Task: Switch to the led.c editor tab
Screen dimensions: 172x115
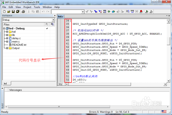Action: click(x=60, y=16)
